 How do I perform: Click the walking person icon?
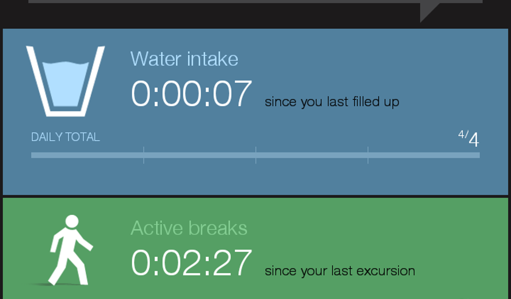[71, 250]
